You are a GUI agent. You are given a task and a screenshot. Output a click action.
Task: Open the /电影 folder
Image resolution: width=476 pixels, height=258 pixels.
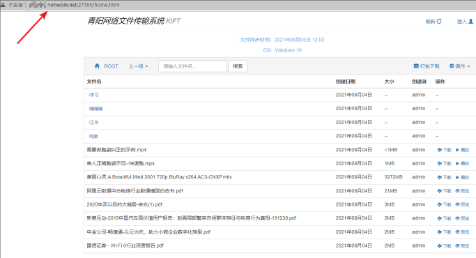(x=93, y=136)
